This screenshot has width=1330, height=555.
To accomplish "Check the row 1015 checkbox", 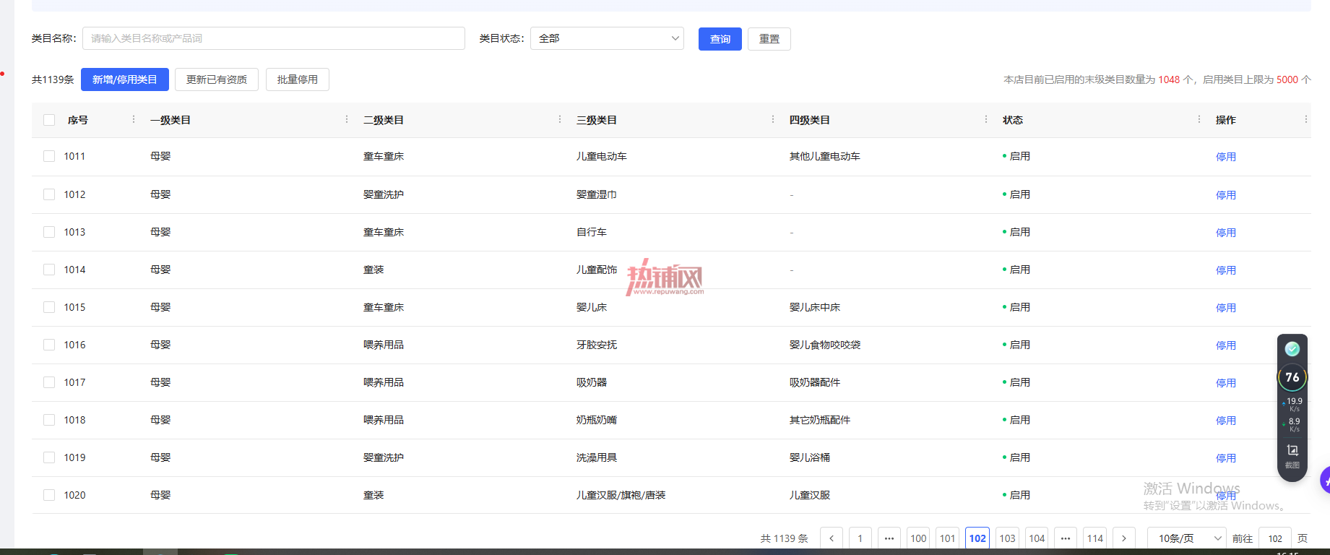I will (x=49, y=307).
